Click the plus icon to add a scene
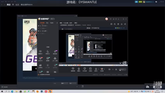This screenshot has height=93, width=165. pyautogui.click(x=57, y=23)
